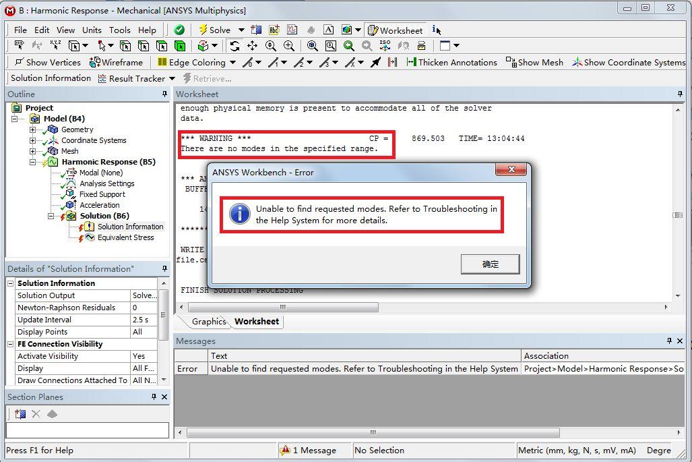Open the Help menu
The image size is (692, 462).
(x=147, y=30)
